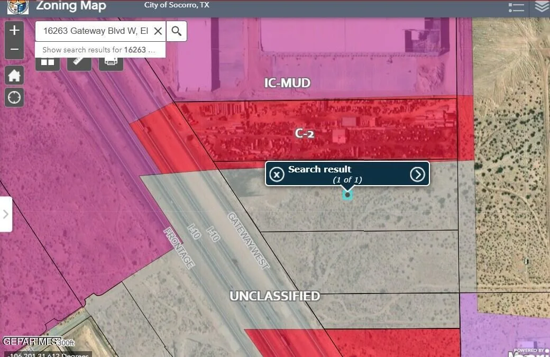Click the IC-MUD zoning label
The width and height of the screenshot is (550, 357).
point(287,83)
